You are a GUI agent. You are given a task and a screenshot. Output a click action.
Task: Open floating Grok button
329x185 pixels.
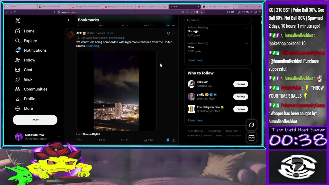click(x=251, y=125)
